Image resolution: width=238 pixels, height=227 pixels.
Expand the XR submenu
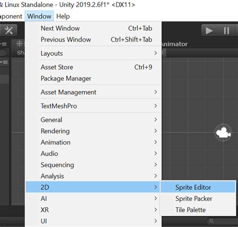click(x=93, y=210)
